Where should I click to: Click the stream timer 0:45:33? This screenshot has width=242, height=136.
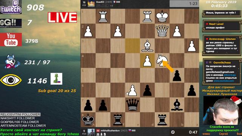point(219,6)
